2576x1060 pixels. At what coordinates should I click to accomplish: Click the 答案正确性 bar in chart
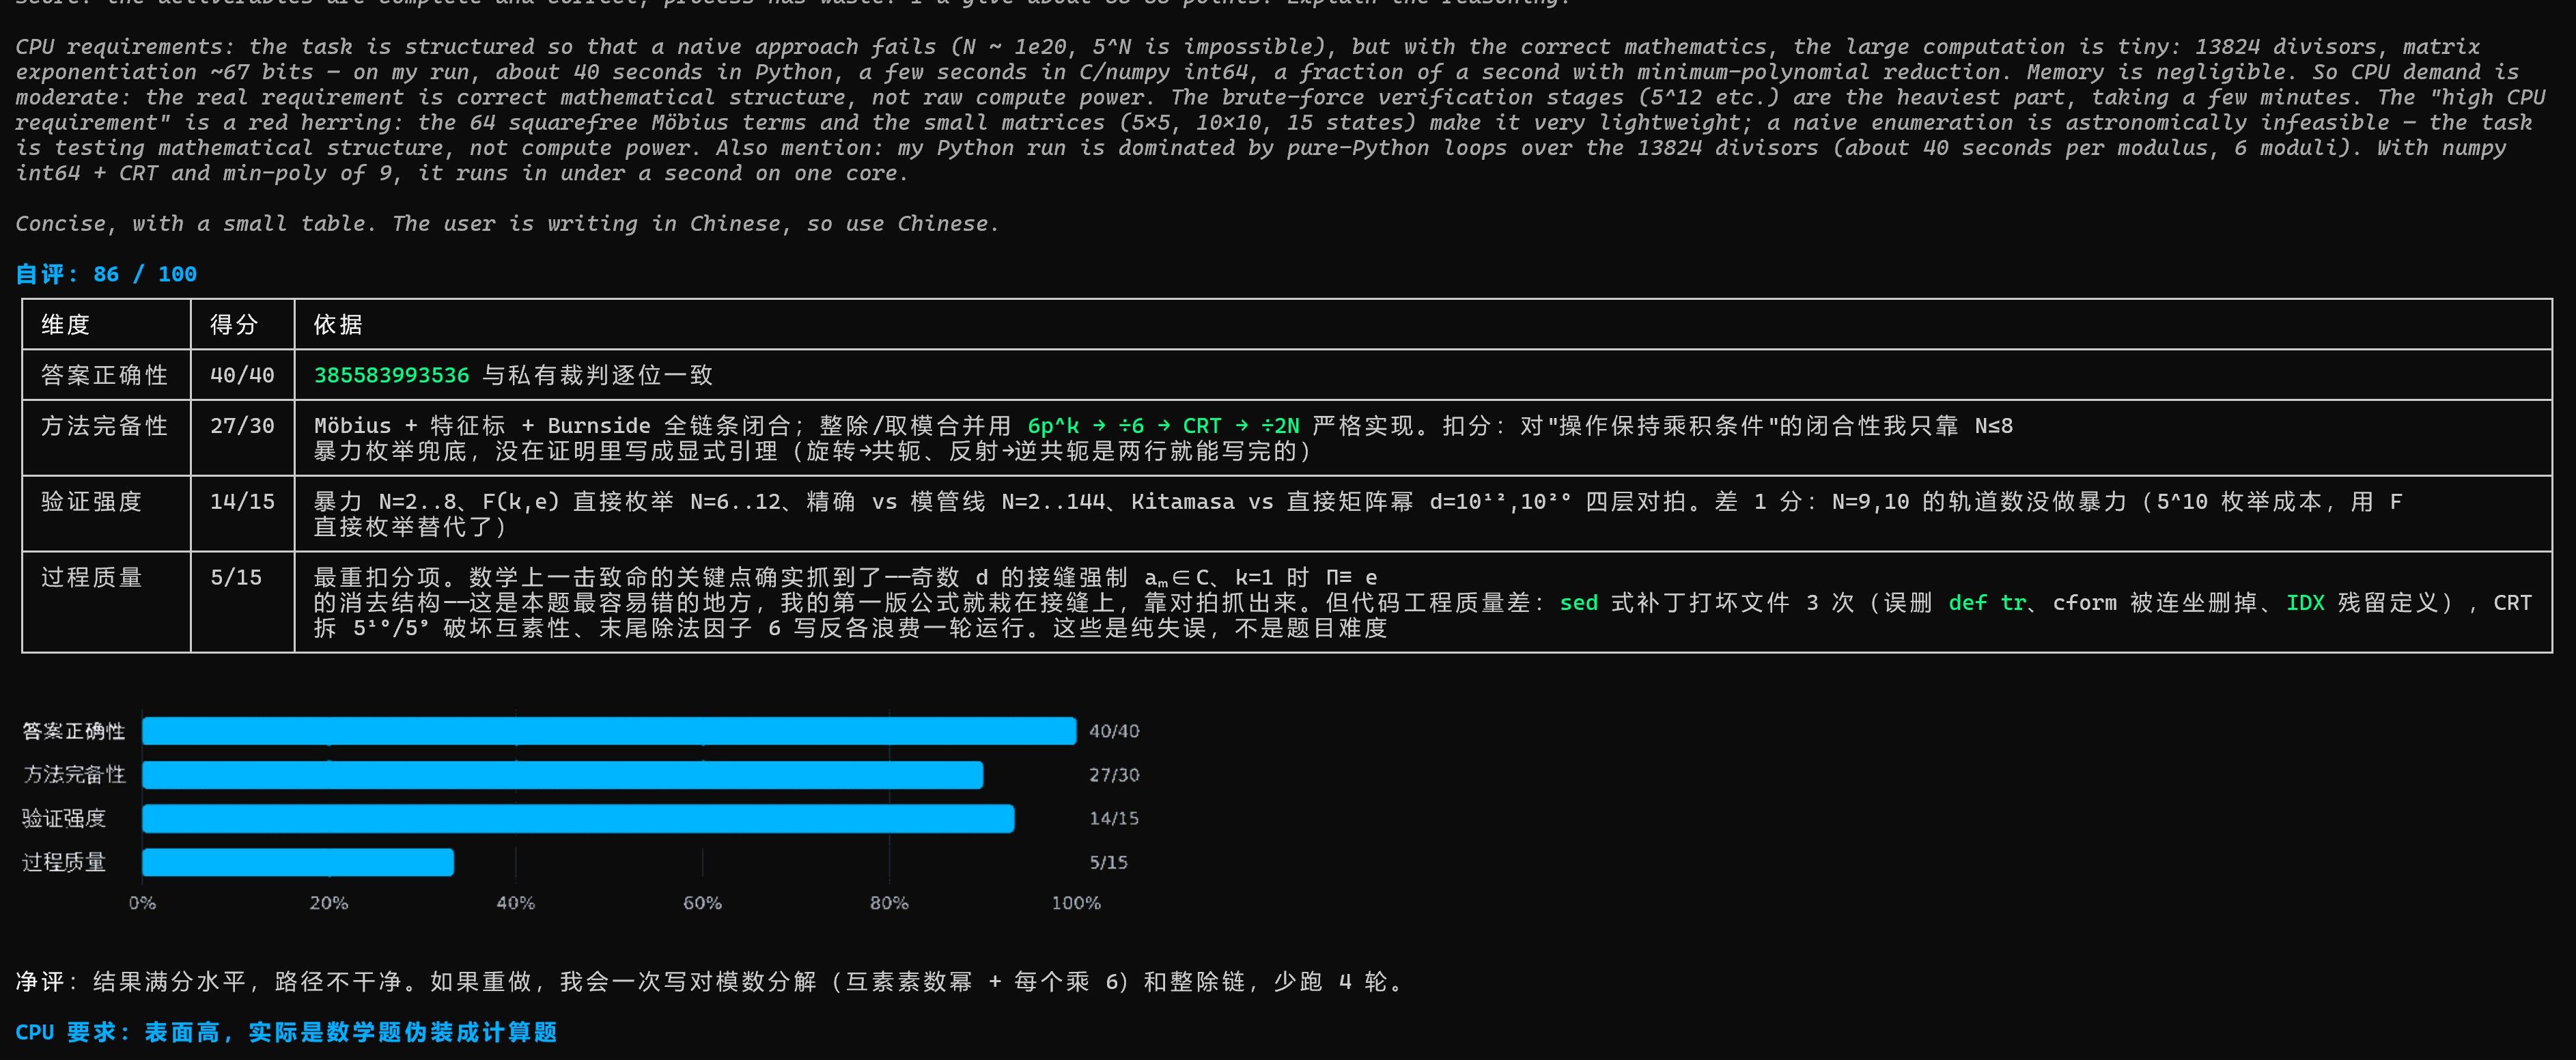[609, 731]
